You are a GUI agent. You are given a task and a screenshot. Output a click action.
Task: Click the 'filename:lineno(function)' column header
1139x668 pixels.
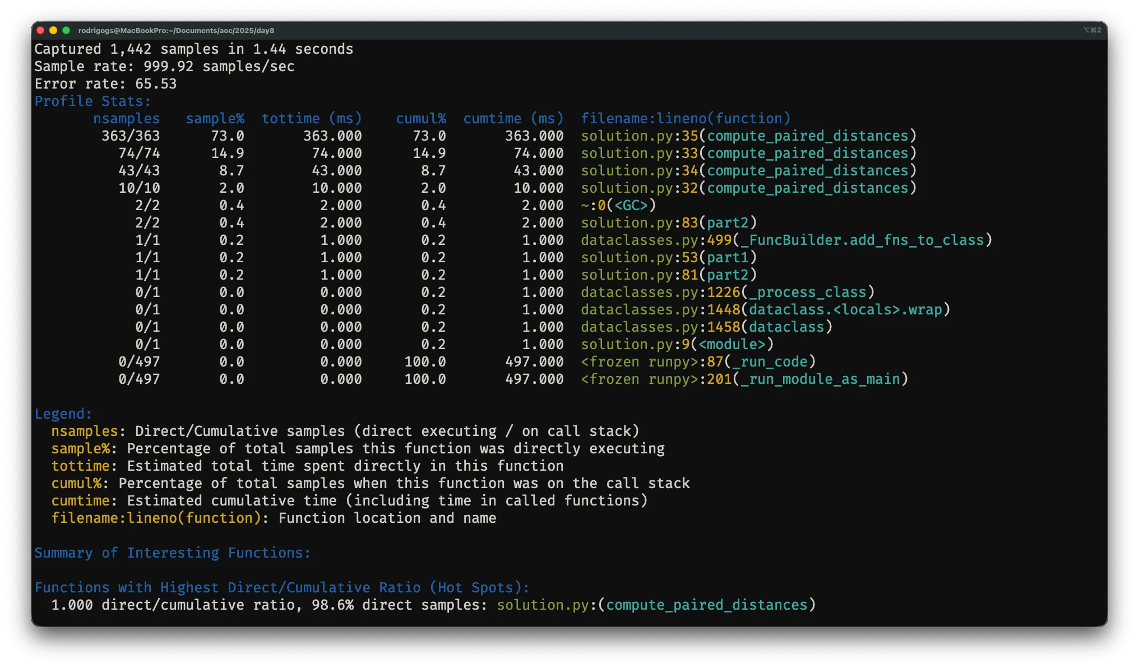coord(686,119)
